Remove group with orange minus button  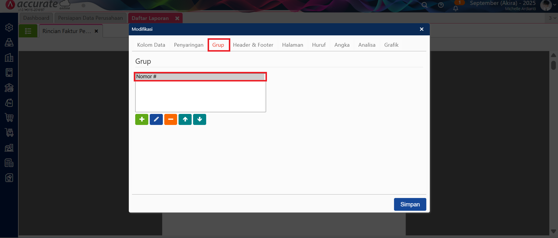point(171,119)
